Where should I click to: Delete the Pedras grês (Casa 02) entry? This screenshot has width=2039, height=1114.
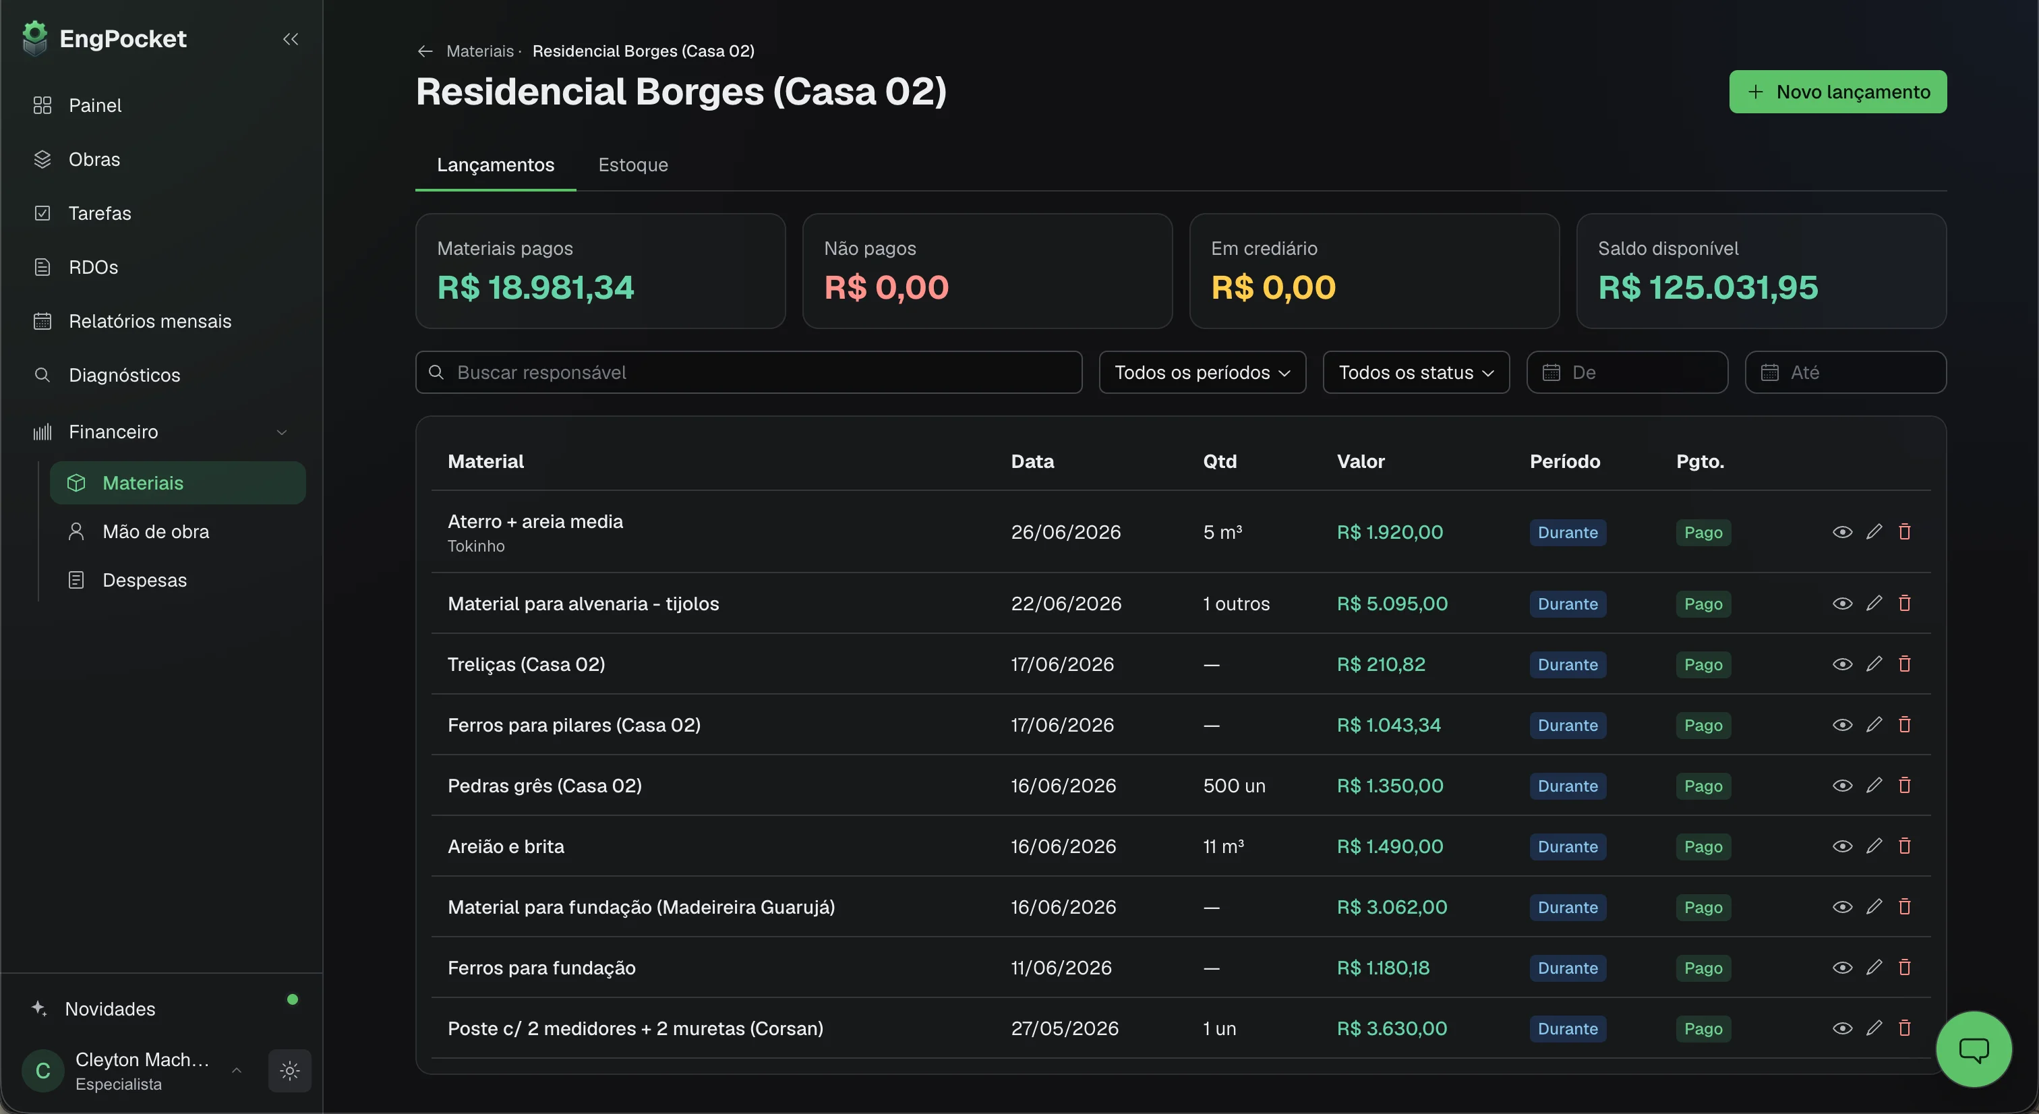click(x=1904, y=786)
